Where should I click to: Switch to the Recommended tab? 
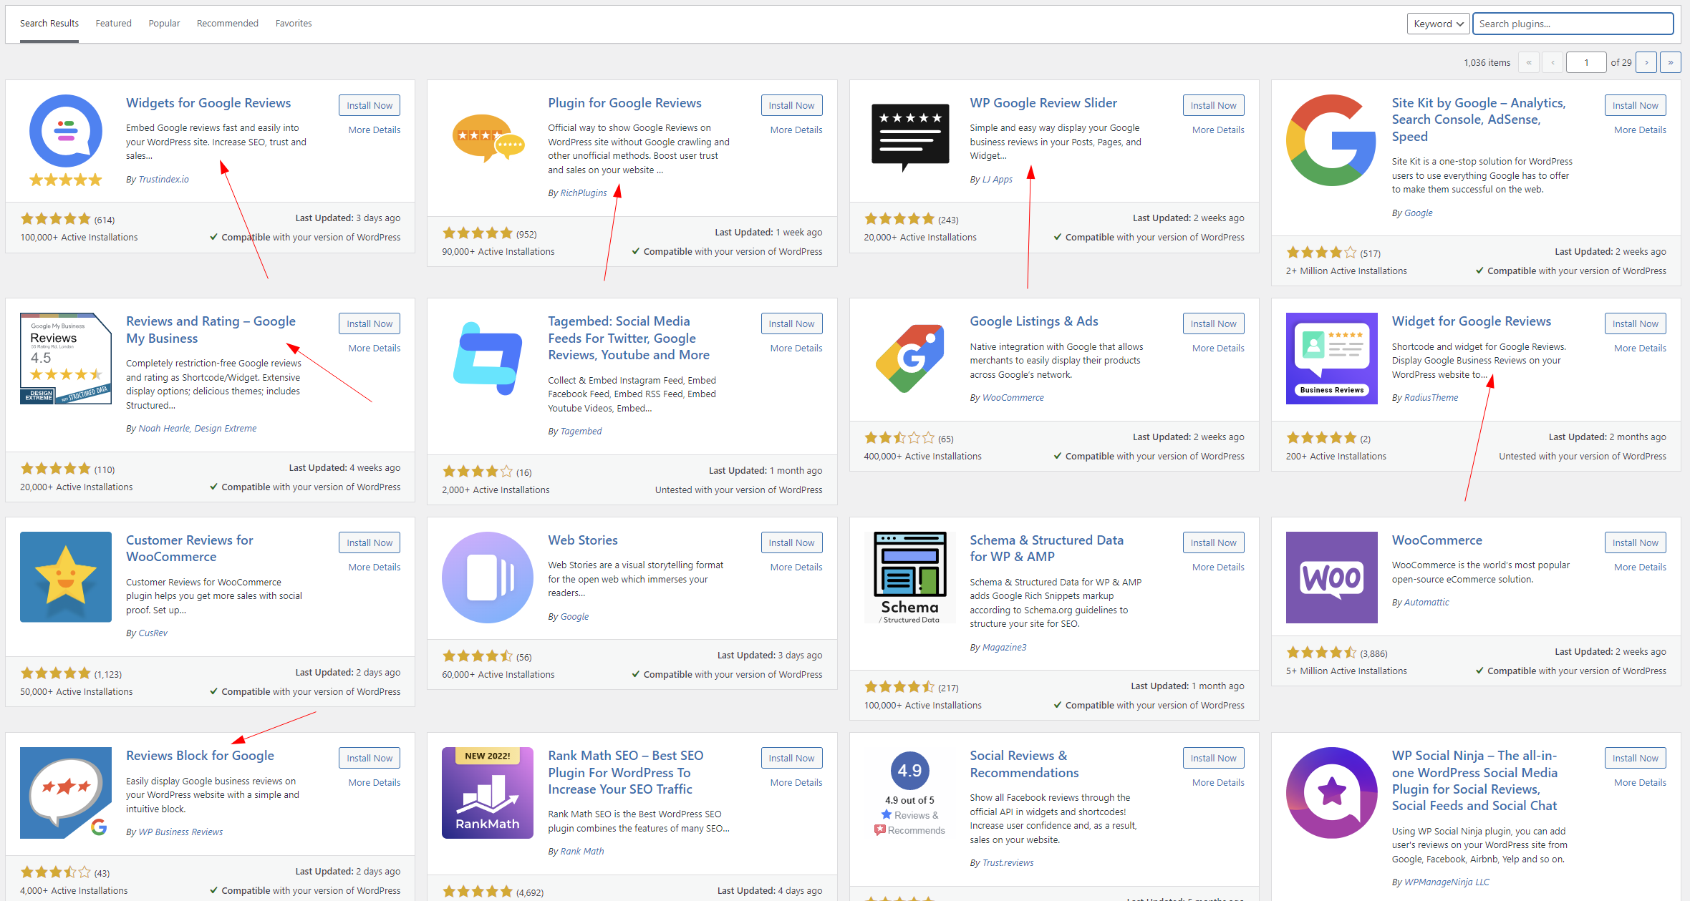click(x=228, y=24)
